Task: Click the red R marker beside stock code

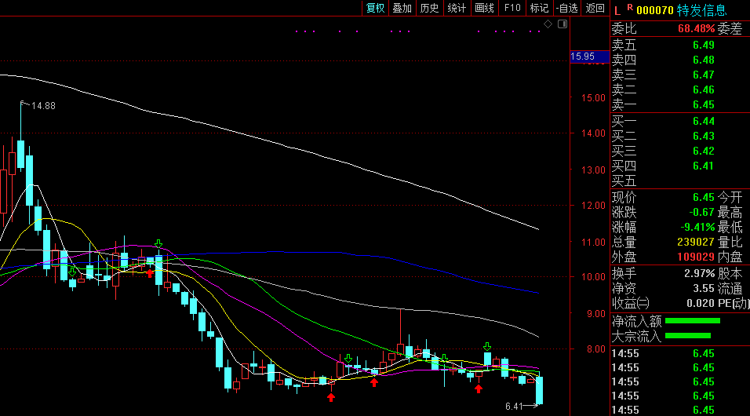Action: click(629, 9)
